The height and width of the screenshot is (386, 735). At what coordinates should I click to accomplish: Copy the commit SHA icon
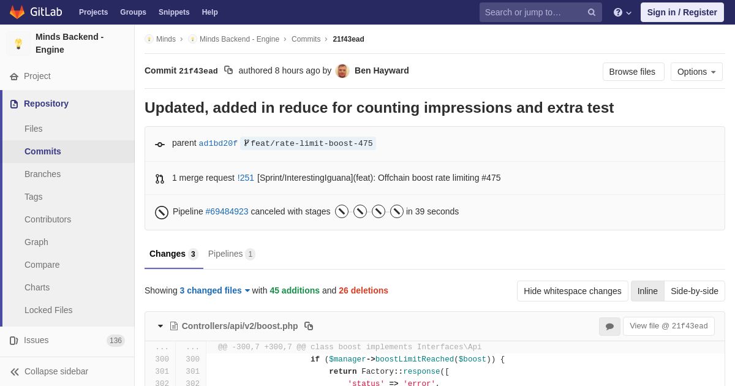[228, 70]
